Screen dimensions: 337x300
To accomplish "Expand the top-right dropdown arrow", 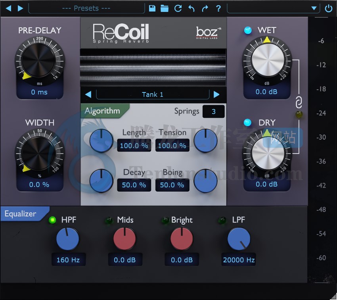I will [x=314, y=8].
